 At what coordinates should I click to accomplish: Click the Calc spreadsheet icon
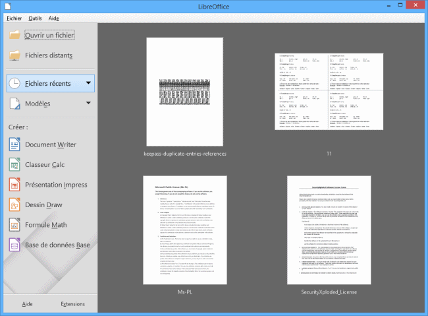tap(14, 164)
